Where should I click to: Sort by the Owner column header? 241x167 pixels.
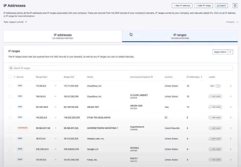coord(90,77)
